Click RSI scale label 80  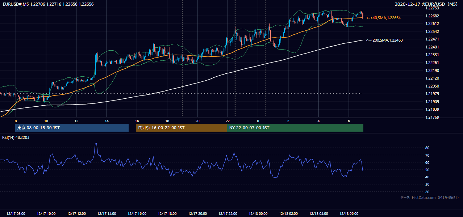(427, 148)
